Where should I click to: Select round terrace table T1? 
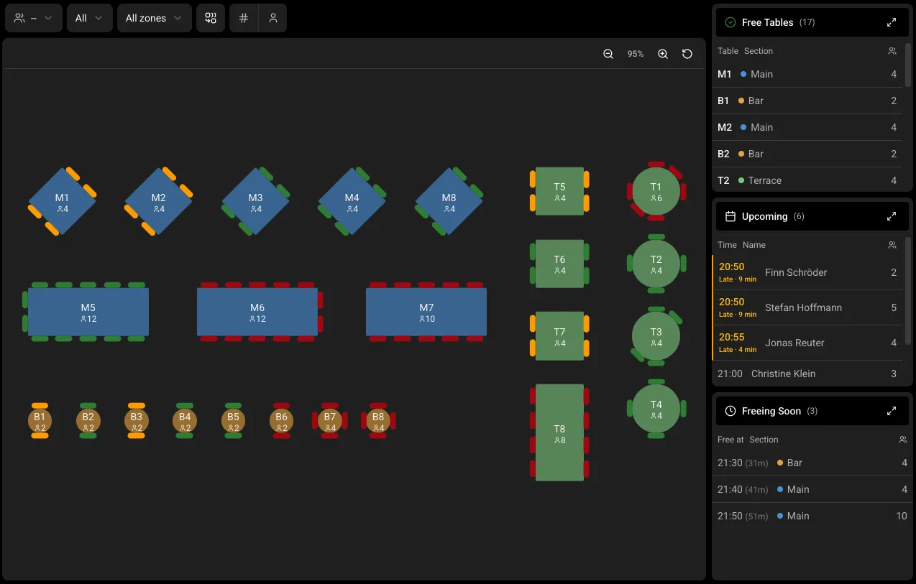tap(656, 191)
